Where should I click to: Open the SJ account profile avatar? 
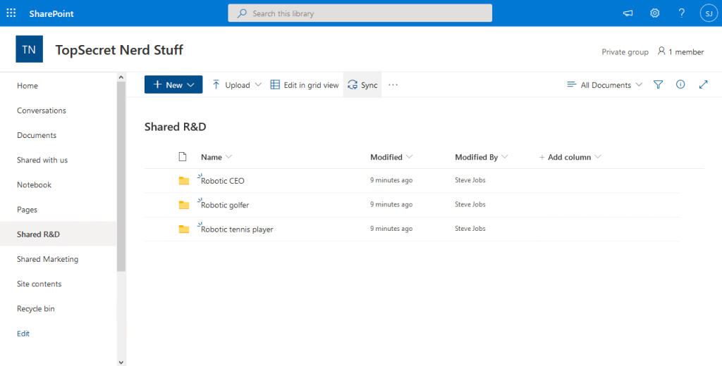(x=708, y=13)
